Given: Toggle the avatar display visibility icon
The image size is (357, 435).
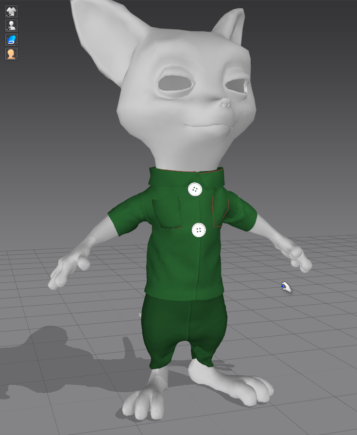Looking at the screenshot, I should point(11,25).
